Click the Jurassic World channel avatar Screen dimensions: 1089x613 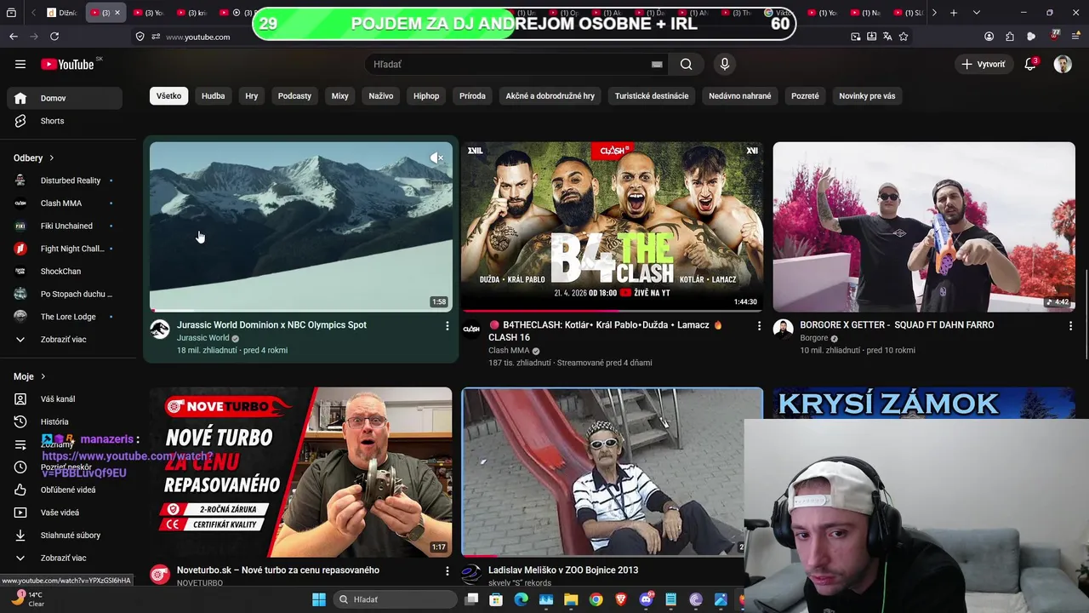[x=160, y=329]
